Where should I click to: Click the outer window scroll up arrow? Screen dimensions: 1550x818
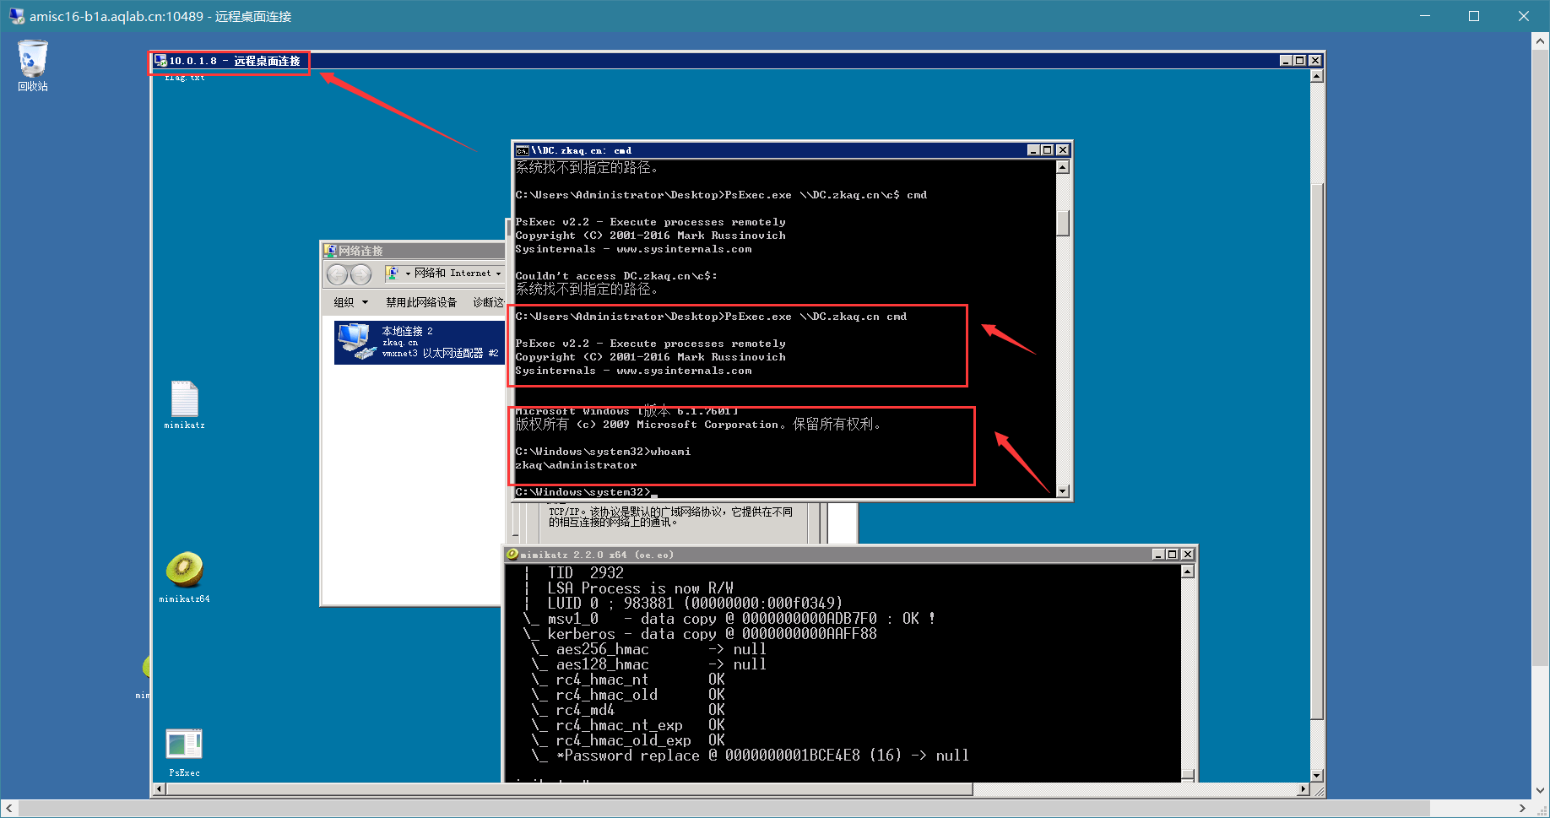[x=1541, y=41]
